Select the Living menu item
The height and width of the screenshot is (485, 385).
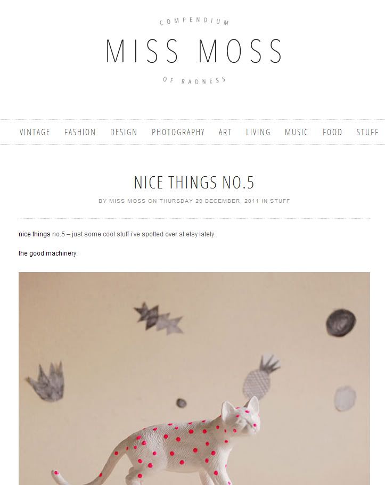click(x=258, y=132)
